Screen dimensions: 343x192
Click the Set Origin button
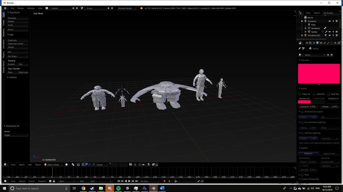click(x=17, y=56)
